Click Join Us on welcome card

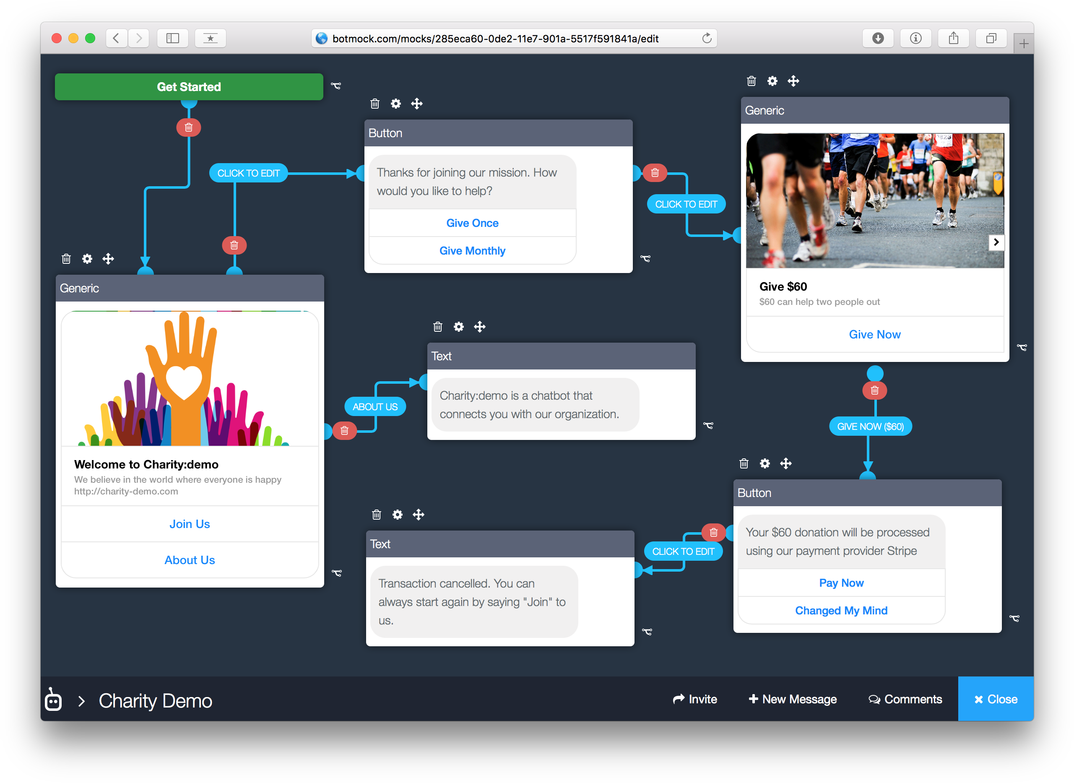(190, 524)
